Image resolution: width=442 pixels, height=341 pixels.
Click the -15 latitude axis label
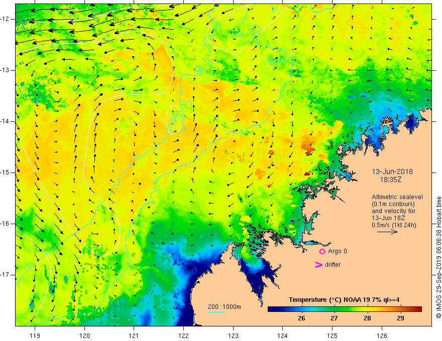click(6, 173)
